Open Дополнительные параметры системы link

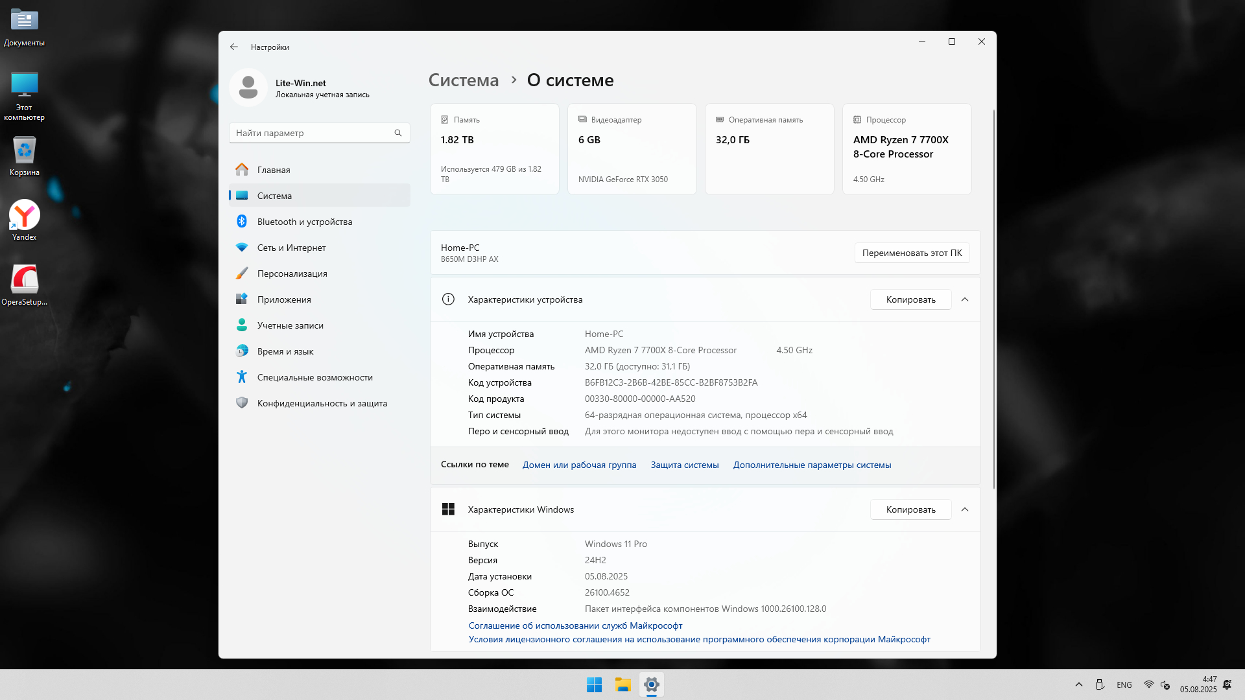click(812, 465)
